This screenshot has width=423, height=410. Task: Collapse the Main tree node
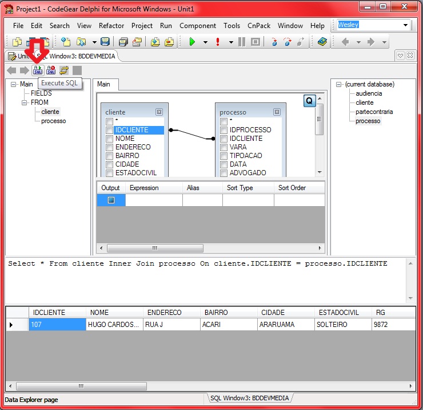pos(13,84)
